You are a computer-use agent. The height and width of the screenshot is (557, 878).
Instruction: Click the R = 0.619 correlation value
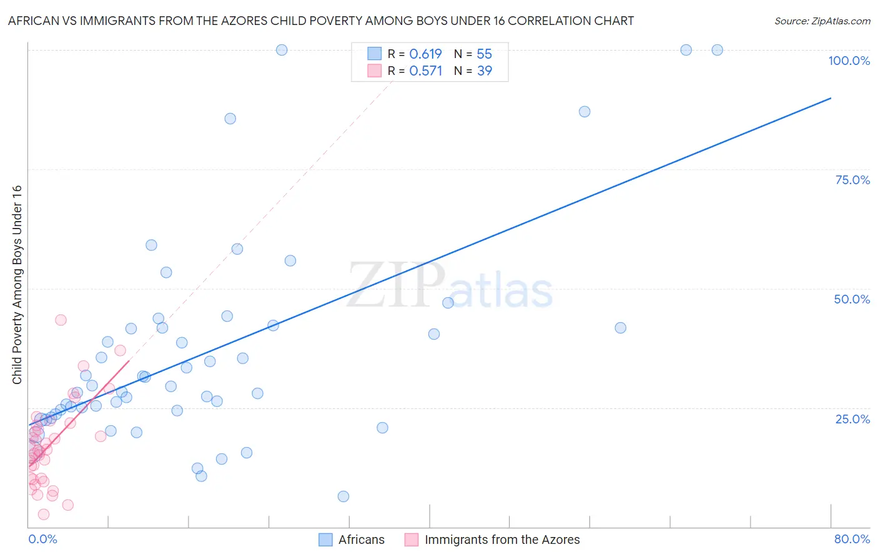[x=415, y=54]
